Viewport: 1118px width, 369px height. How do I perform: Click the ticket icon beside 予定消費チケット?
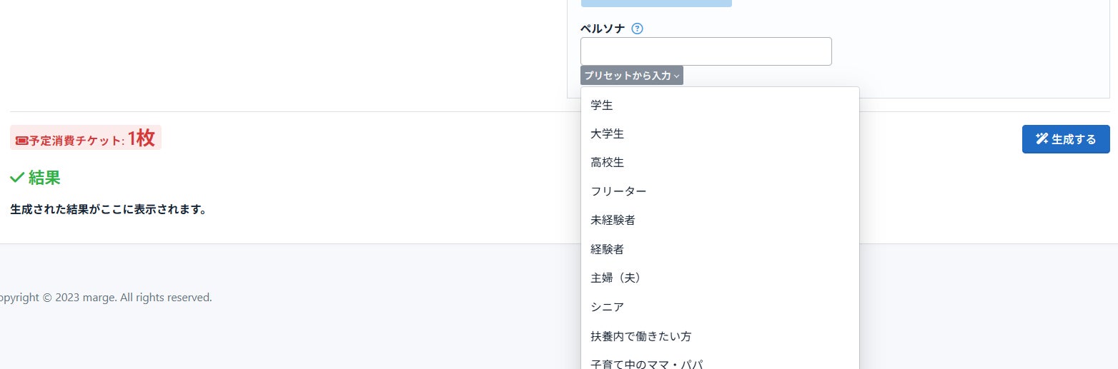(21, 141)
